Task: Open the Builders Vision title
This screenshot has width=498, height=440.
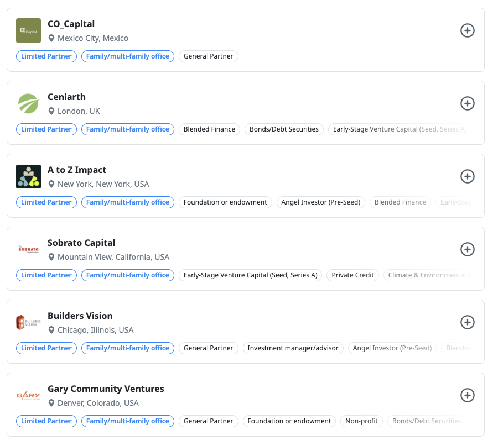Action: [80, 316]
